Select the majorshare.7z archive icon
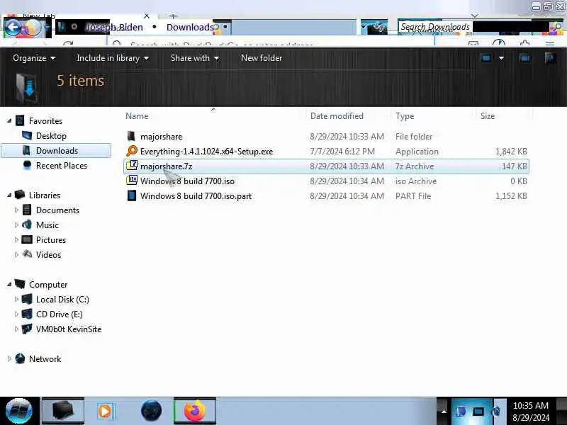The image size is (567, 425). point(132,166)
